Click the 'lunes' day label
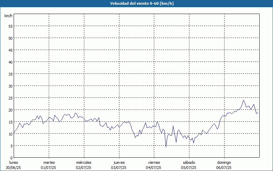Viewport: 273px width, 171px height. [x=14, y=162]
